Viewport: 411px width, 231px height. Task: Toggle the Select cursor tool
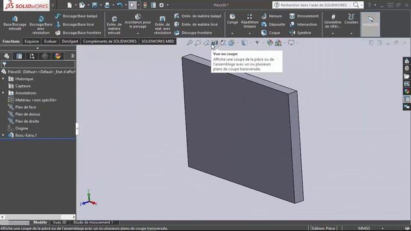(x=132, y=5)
